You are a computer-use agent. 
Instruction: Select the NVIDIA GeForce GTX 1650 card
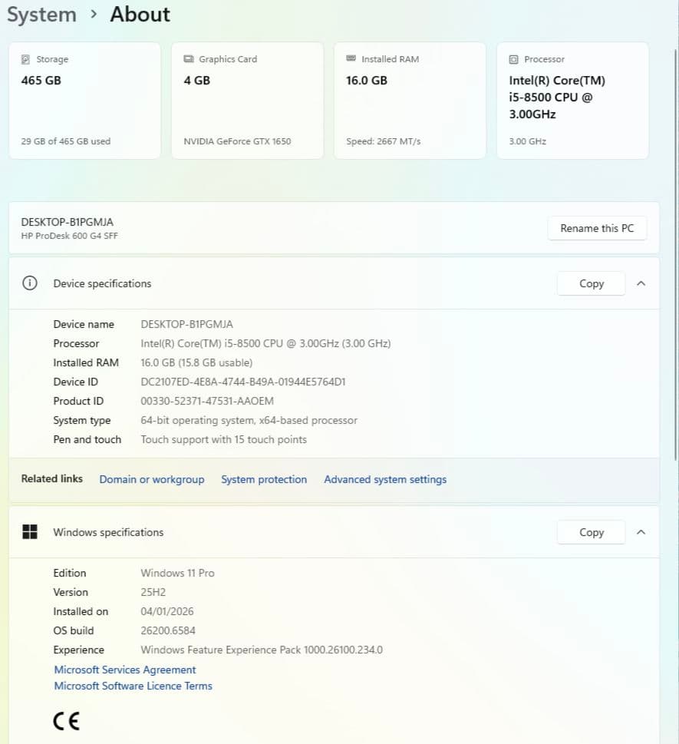coord(247,101)
